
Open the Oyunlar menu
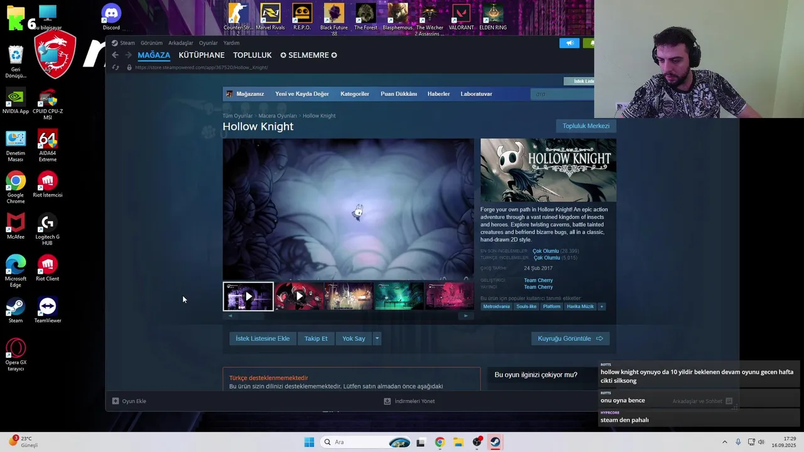(209, 43)
